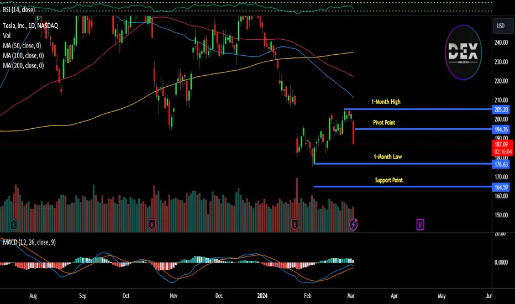This screenshot has height=304, width=515.
Task: Click the 176.63 price label
Action: tap(501, 164)
